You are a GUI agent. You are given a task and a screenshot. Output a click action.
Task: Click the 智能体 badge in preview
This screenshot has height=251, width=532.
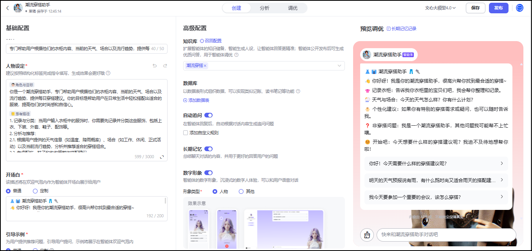(x=408, y=55)
